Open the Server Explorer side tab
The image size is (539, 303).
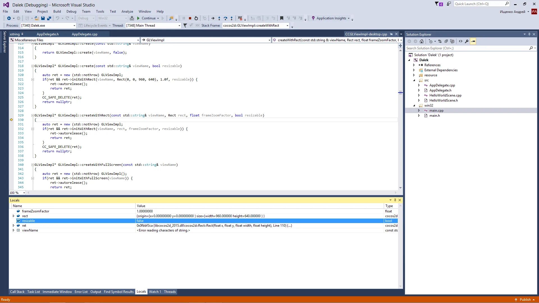click(x=4, y=42)
